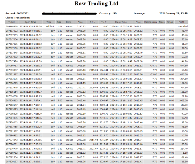Select the Account: 66595331 text
195x164 pixels.
click(17, 13)
